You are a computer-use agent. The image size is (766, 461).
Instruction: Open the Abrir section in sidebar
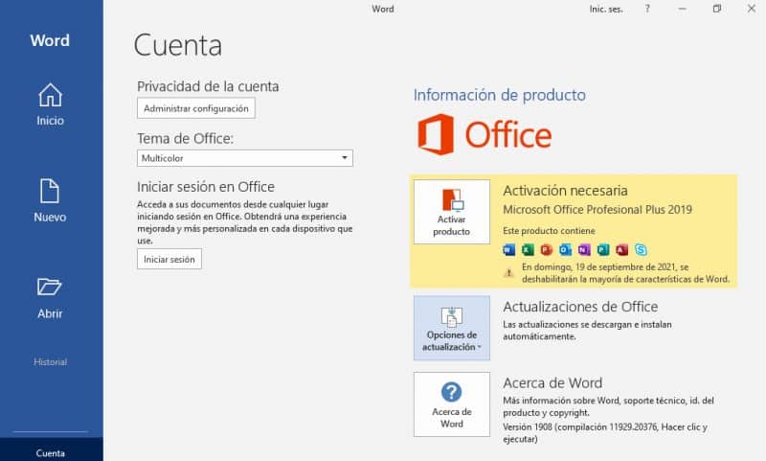(50, 296)
